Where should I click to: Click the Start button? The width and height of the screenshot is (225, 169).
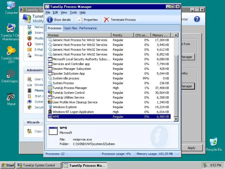[8, 165]
